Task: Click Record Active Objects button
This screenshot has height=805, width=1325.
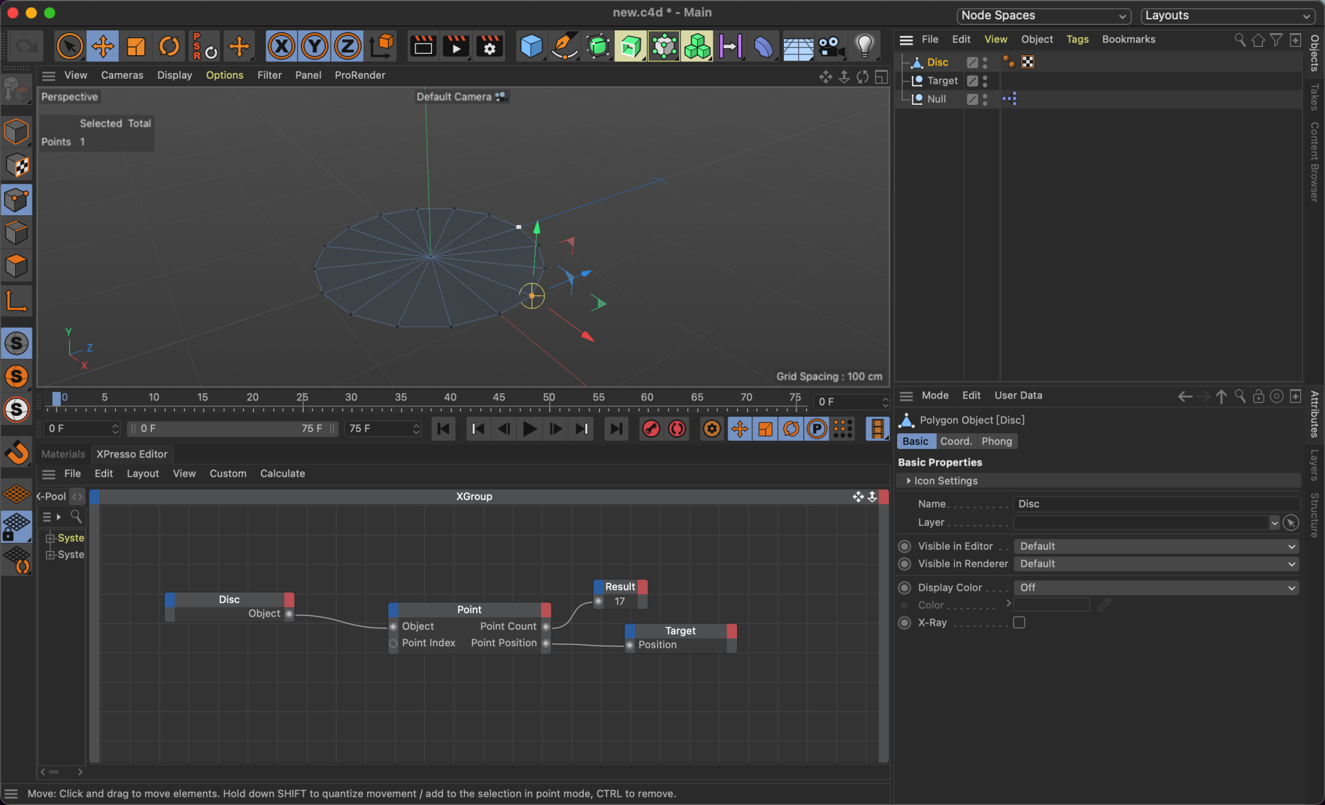Action: [651, 429]
